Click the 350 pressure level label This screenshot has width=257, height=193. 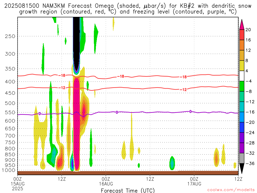[x=10, y=69]
